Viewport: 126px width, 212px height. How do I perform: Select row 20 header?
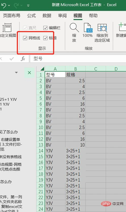pyautogui.click(x=41, y=186)
